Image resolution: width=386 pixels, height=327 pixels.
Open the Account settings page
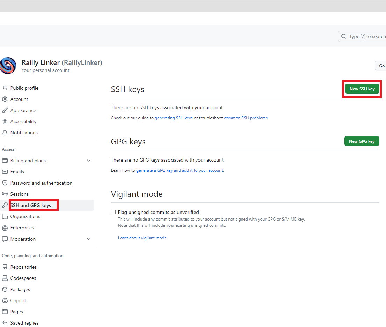tap(19, 99)
